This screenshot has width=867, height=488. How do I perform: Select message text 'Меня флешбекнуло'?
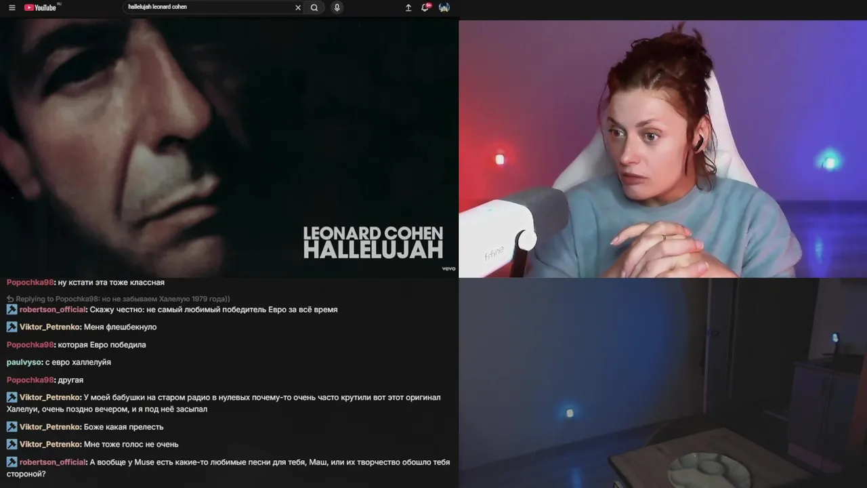tap(121, 327)
